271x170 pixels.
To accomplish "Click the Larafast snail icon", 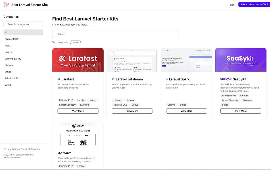I will tap(59, 79).
